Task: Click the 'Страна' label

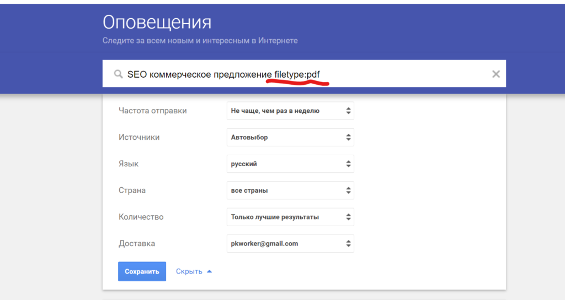Action: pyautogui.click(x=132, y=190)
